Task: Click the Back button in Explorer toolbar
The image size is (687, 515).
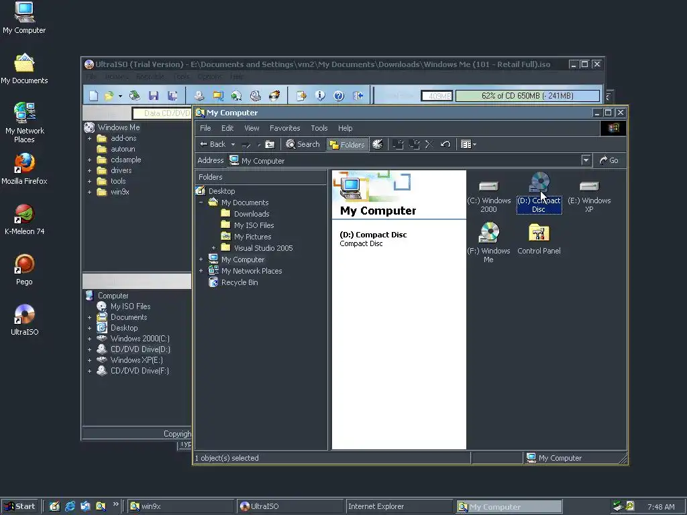Action: (213, 144)
